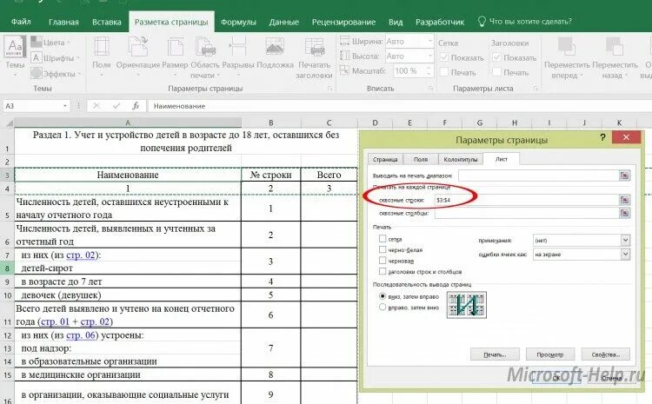Open the Колонтитулы tab in dialog
Screen dimensions: 652x404
(460, 160)
